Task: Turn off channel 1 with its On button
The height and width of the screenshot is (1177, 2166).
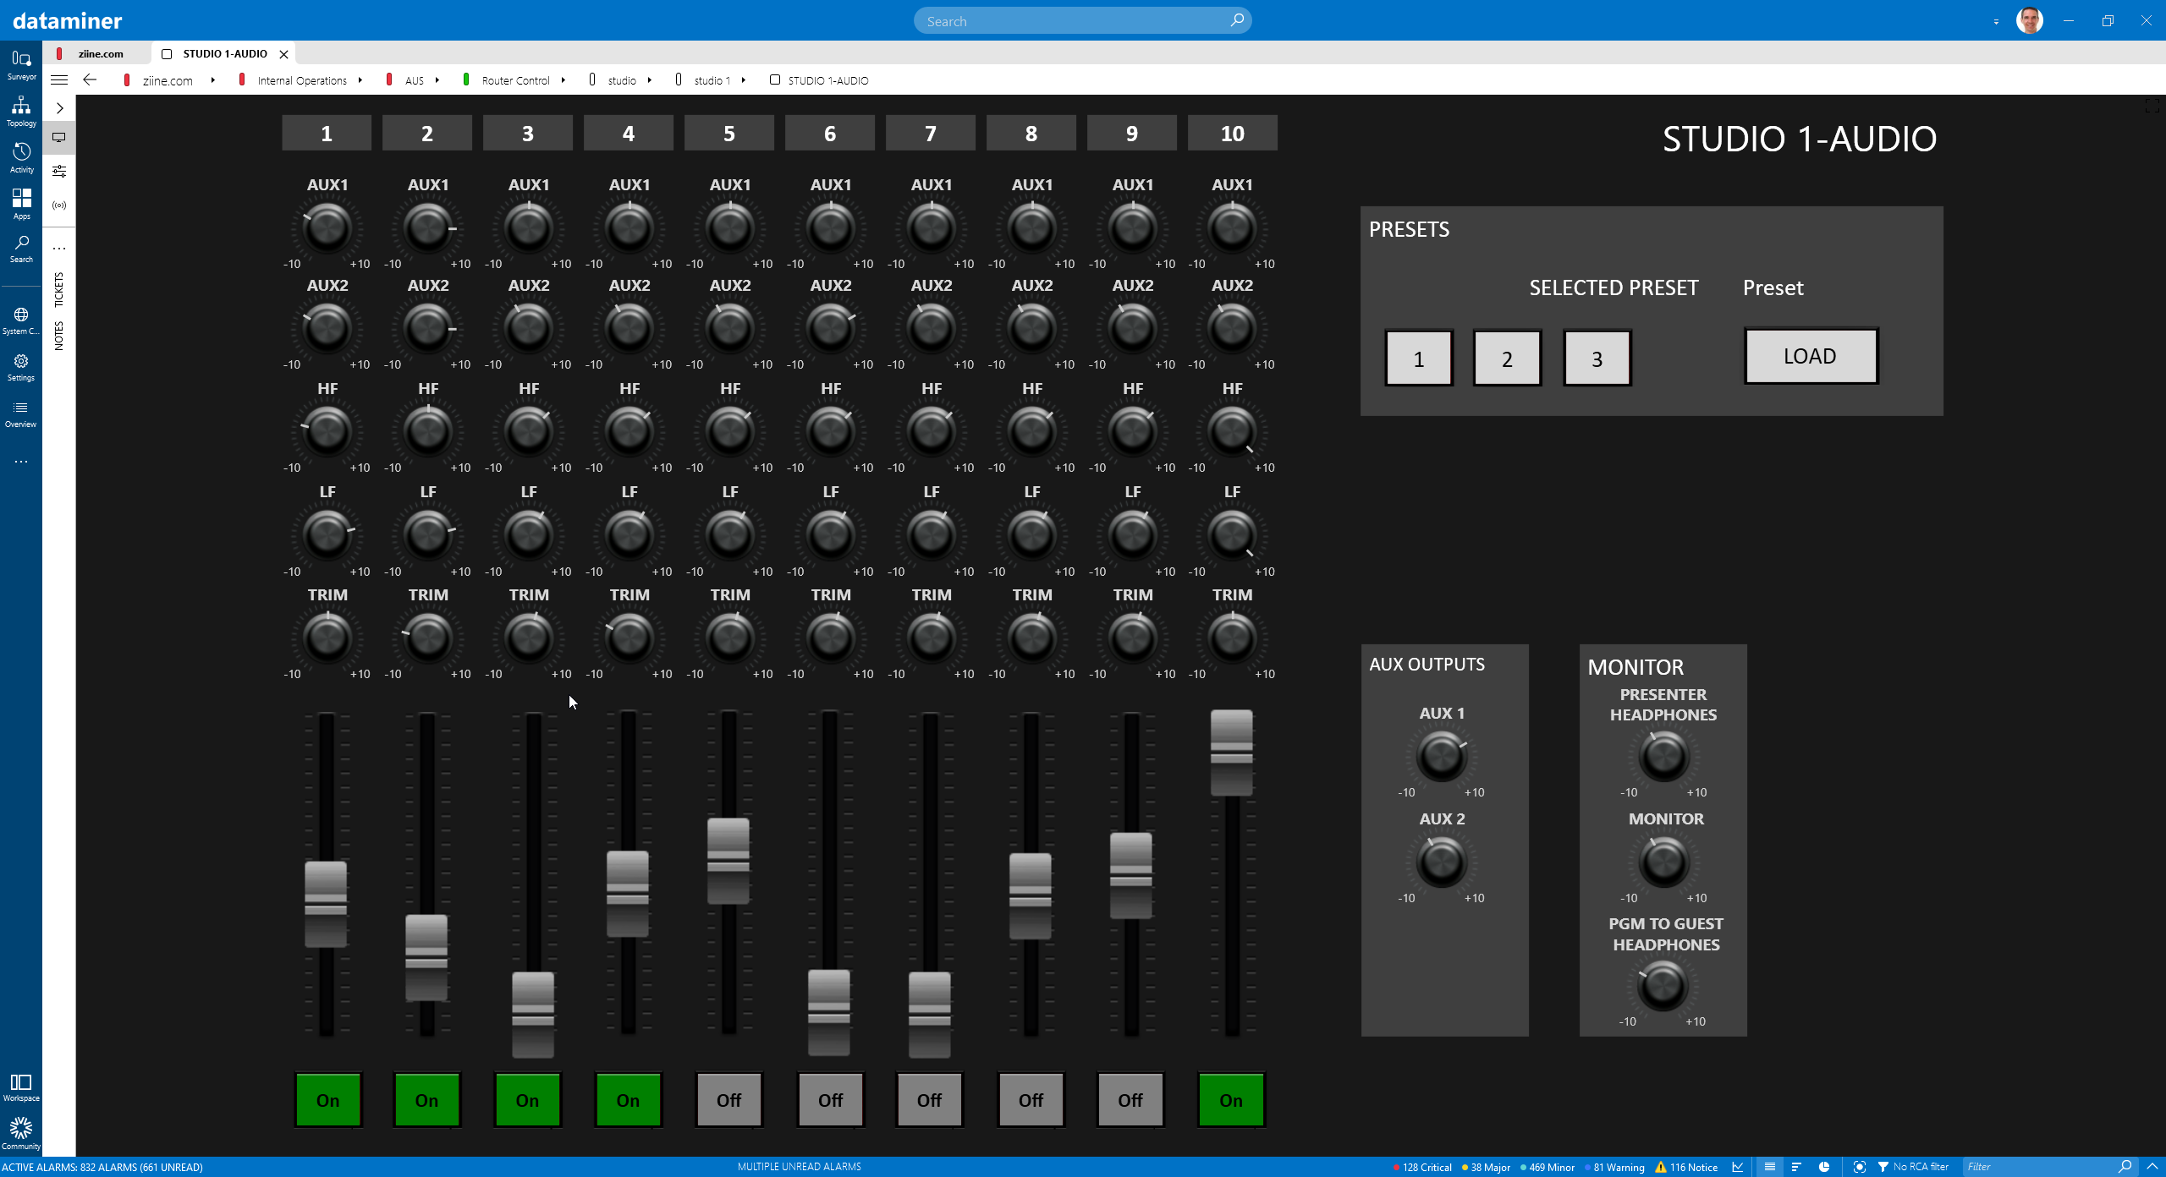Action: click(327, 1100)
